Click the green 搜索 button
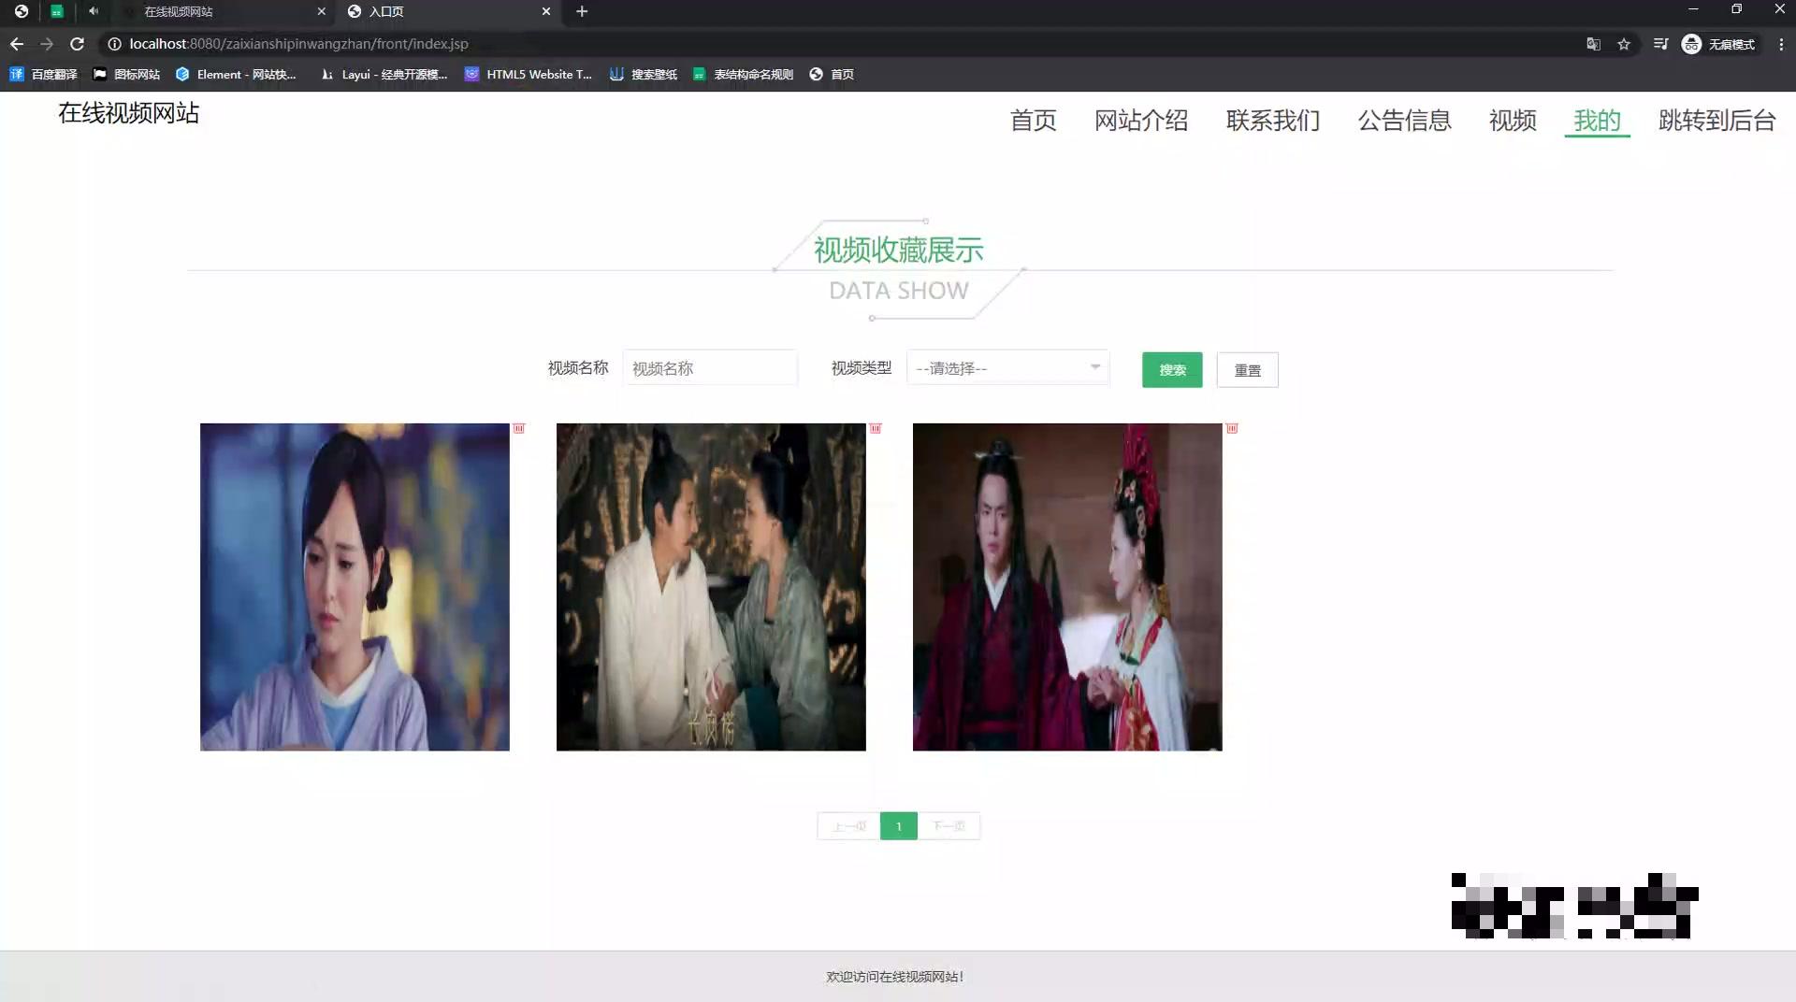 click(1172, 370)
